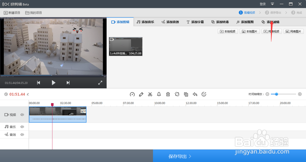Zoom in timeline with plus icon
Screen dimensions: 306x162
300,94
